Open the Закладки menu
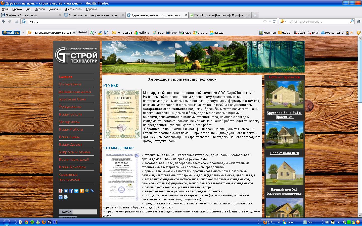The image size is (362, 226). (x=55, y=9)
